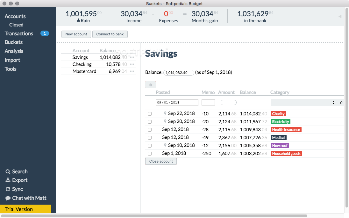
Task: Click the red Health Insurance category tag
Action: click(x=286, y=130)
